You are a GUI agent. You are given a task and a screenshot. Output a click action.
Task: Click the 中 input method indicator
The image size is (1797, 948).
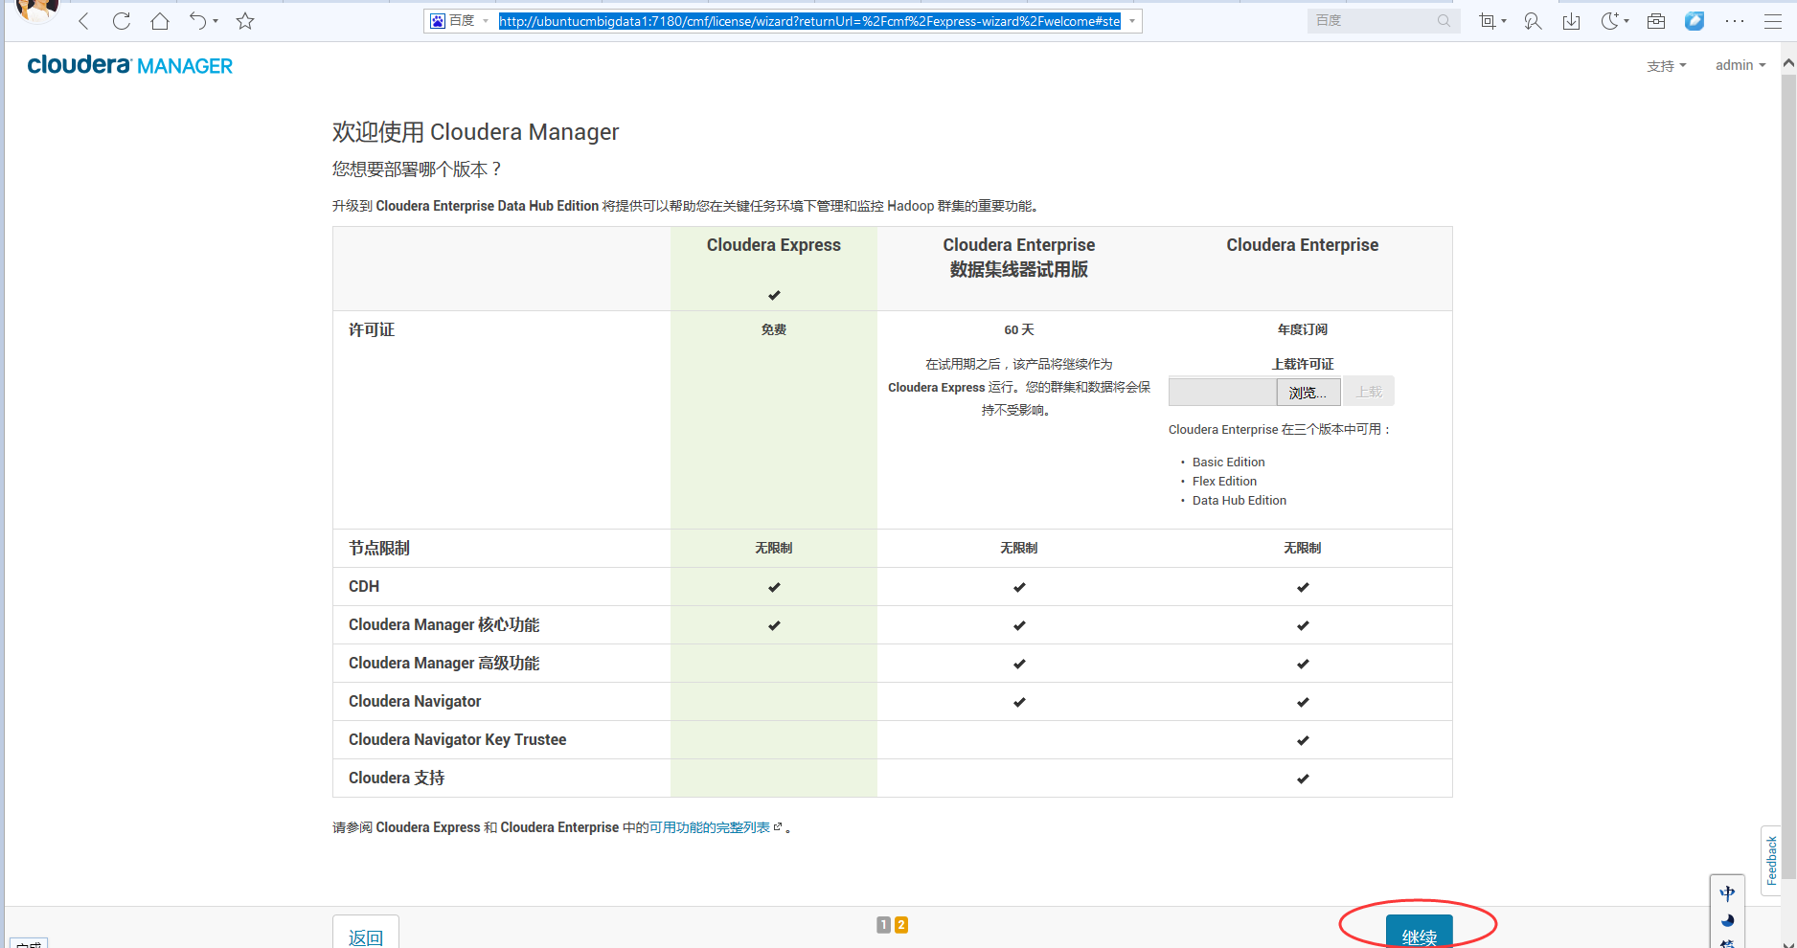1727,893
